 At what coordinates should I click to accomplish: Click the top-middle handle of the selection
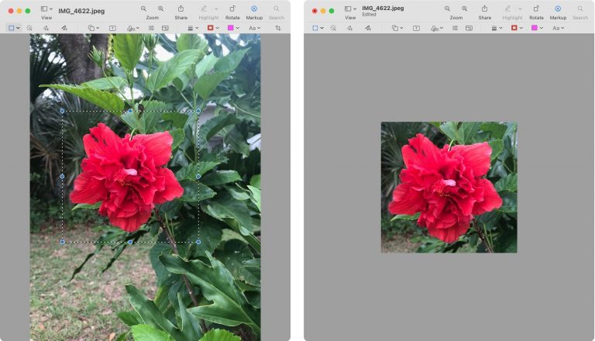130,112
